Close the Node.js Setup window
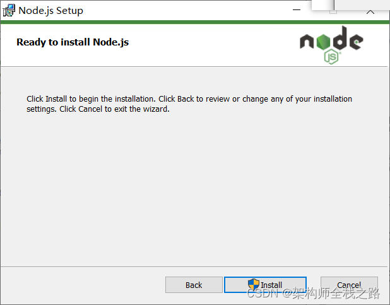Screen dimensions: 390x305 coord(370,11)
